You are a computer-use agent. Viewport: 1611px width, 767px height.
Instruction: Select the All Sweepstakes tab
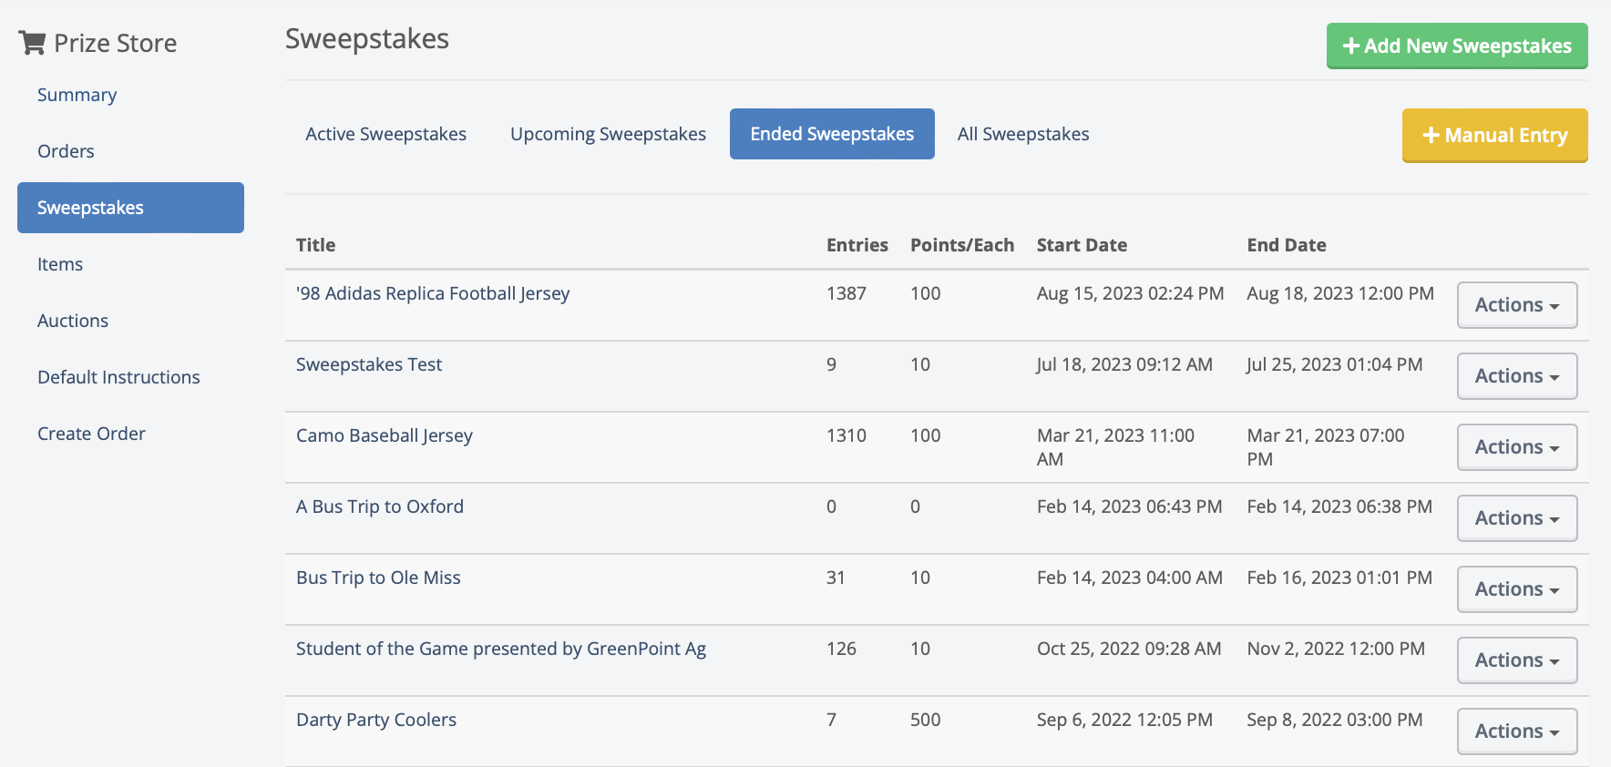(1022, 134)
